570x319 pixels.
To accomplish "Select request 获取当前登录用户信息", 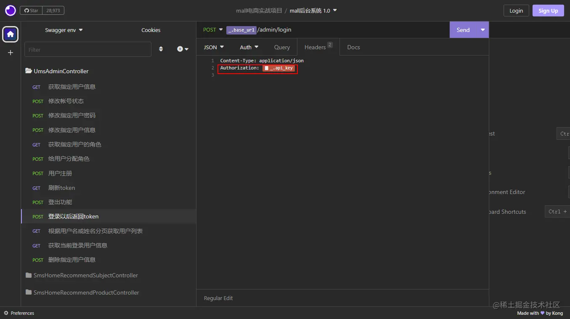I will coord(109,245).
